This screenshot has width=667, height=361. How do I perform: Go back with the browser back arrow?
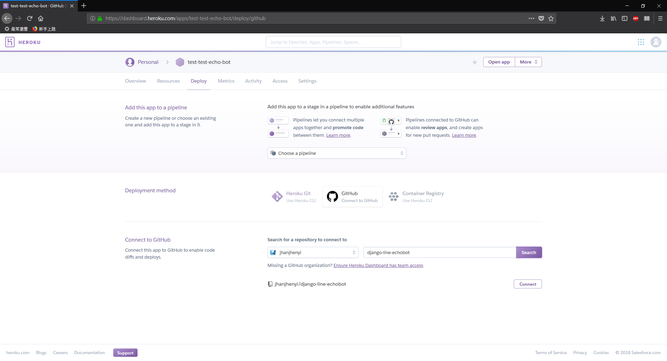(7, 18)
